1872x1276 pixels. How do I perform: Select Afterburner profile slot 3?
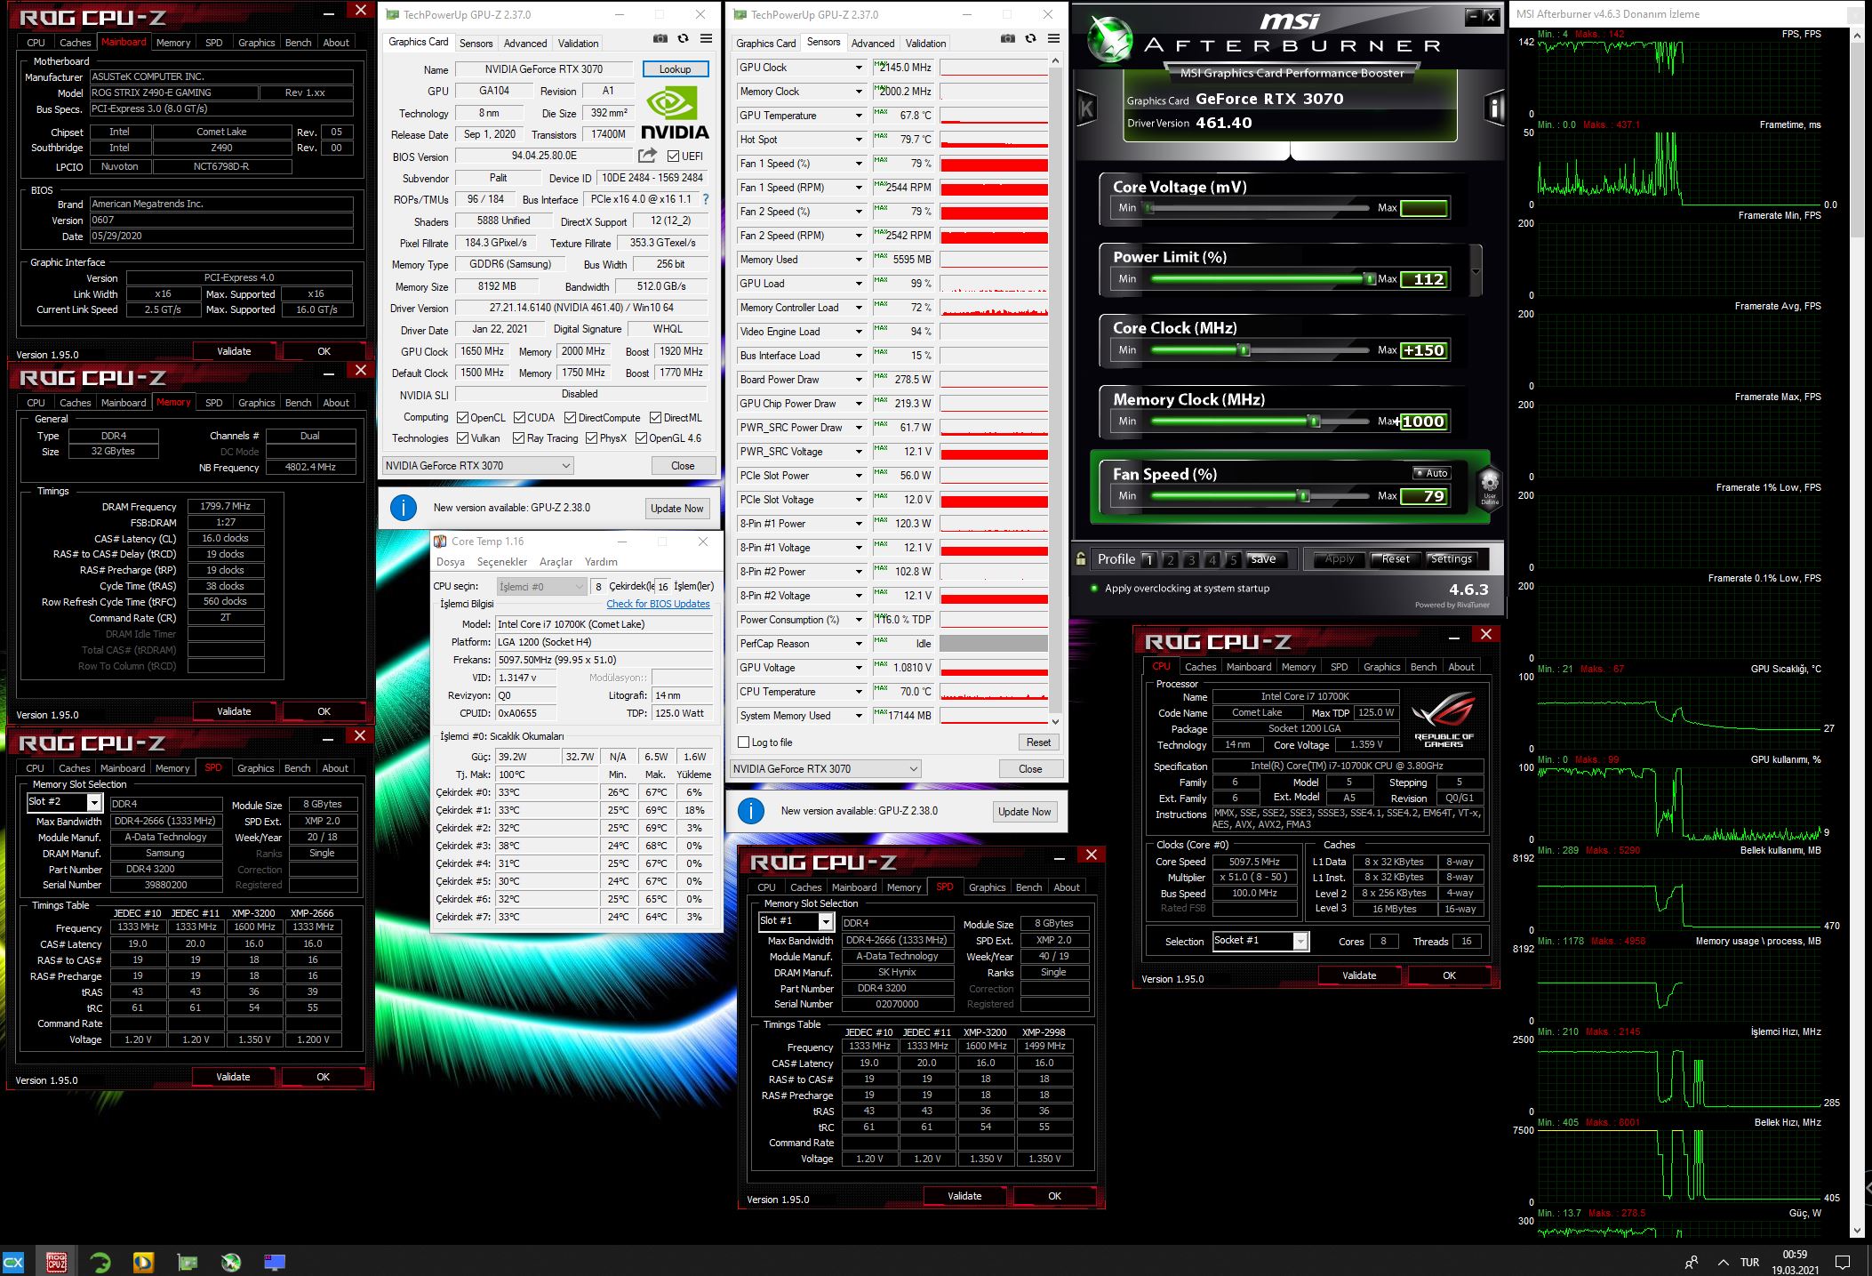point(1191,559)
